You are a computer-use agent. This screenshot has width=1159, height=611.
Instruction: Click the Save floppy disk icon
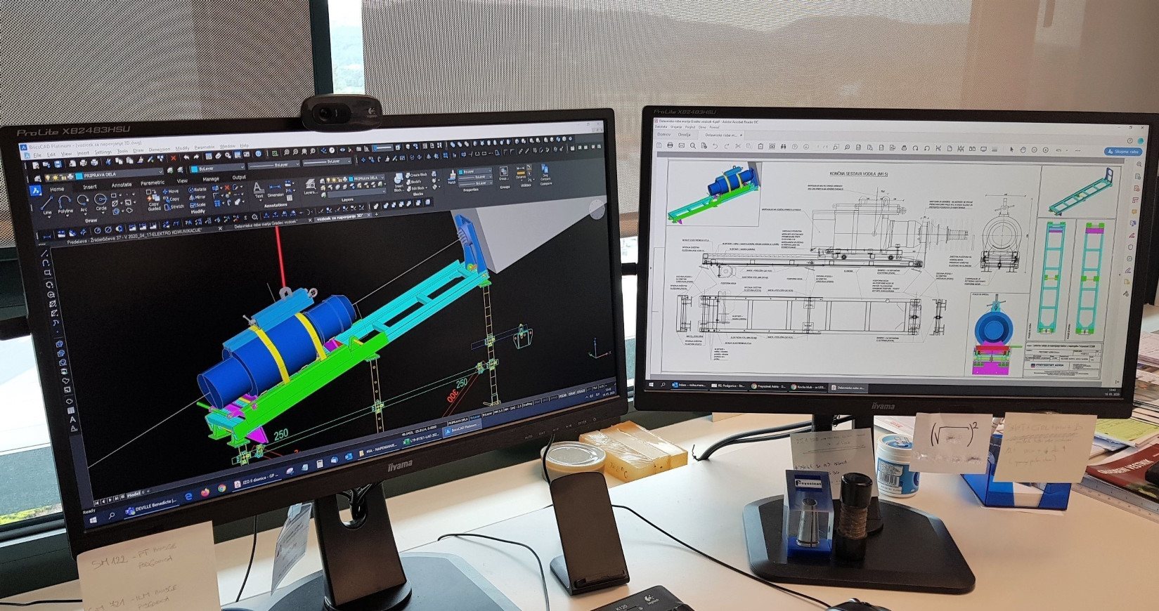58,164
